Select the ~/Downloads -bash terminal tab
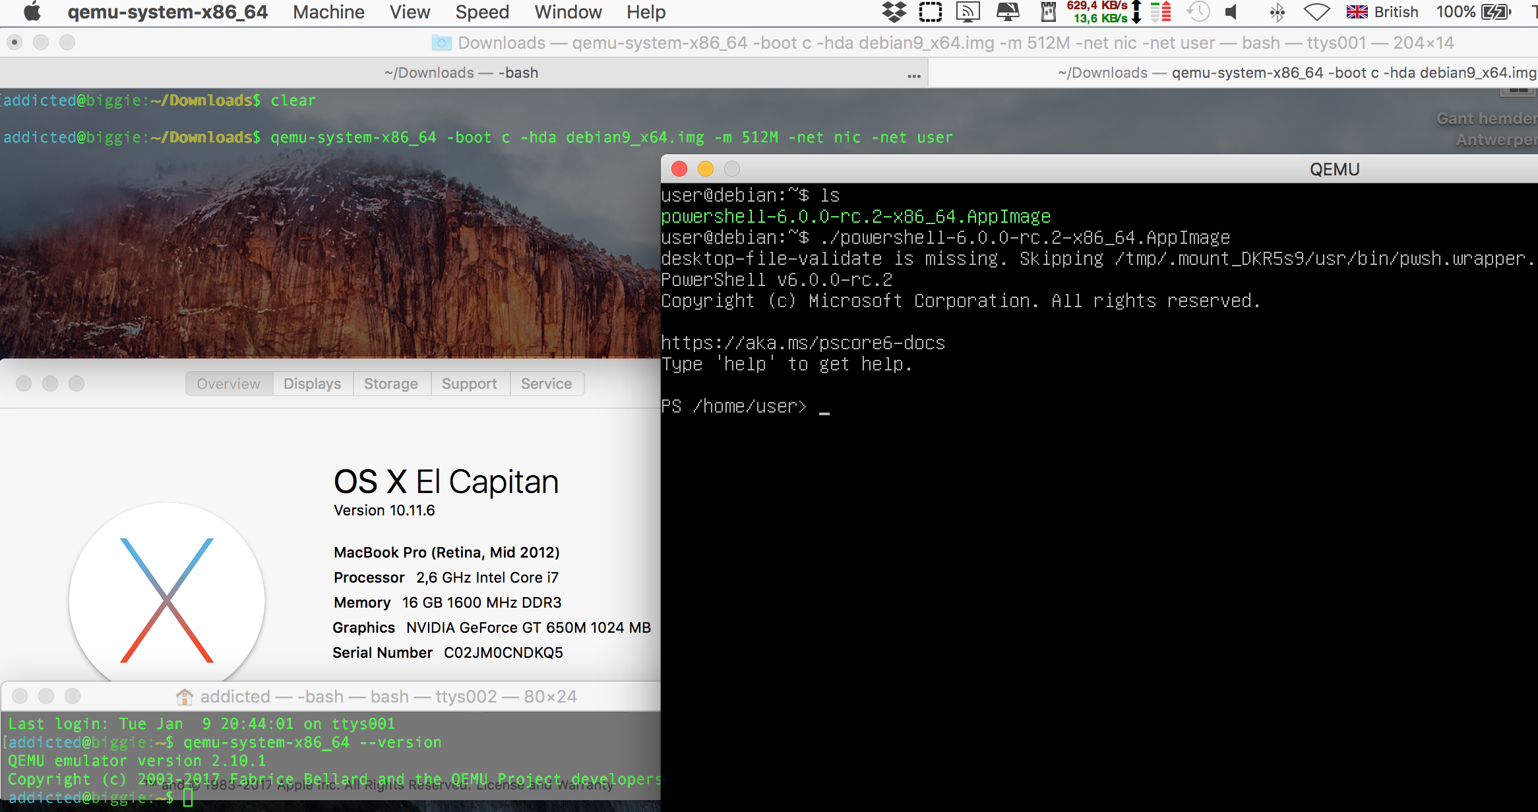Viewport: 1538px width, 812px height. (461, 72)
